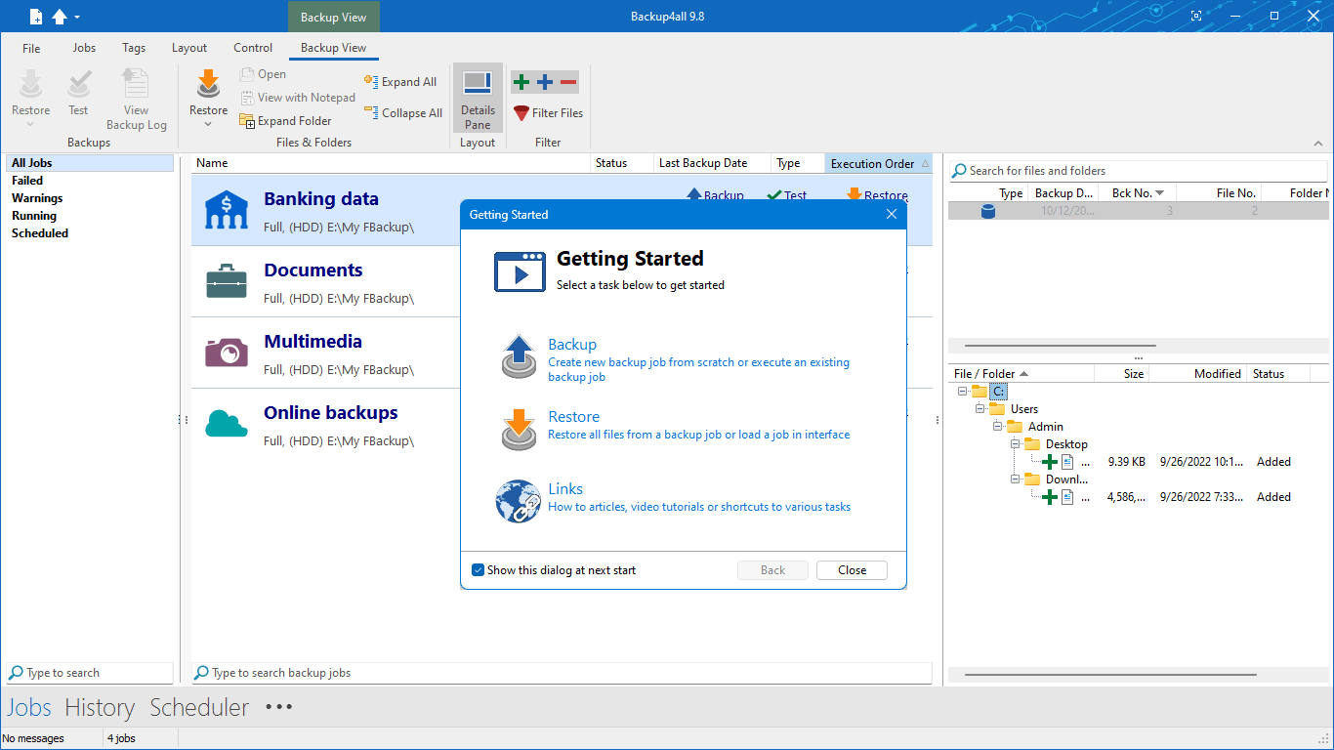Click Expand All in ribbon
Screen dimensions: 1334x750
400,82
